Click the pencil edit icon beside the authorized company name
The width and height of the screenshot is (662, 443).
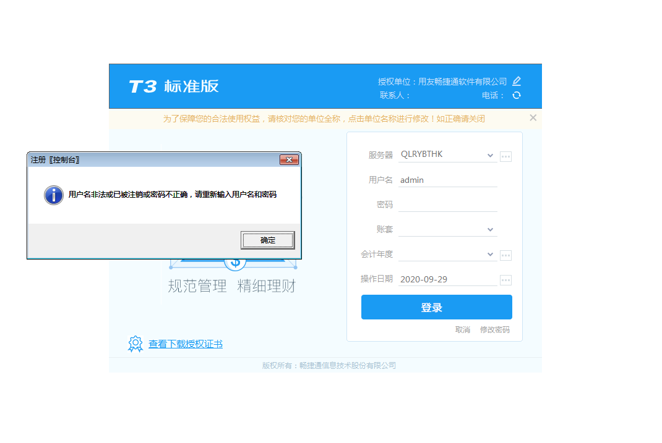pyautogui.click(x=517, y=81)
